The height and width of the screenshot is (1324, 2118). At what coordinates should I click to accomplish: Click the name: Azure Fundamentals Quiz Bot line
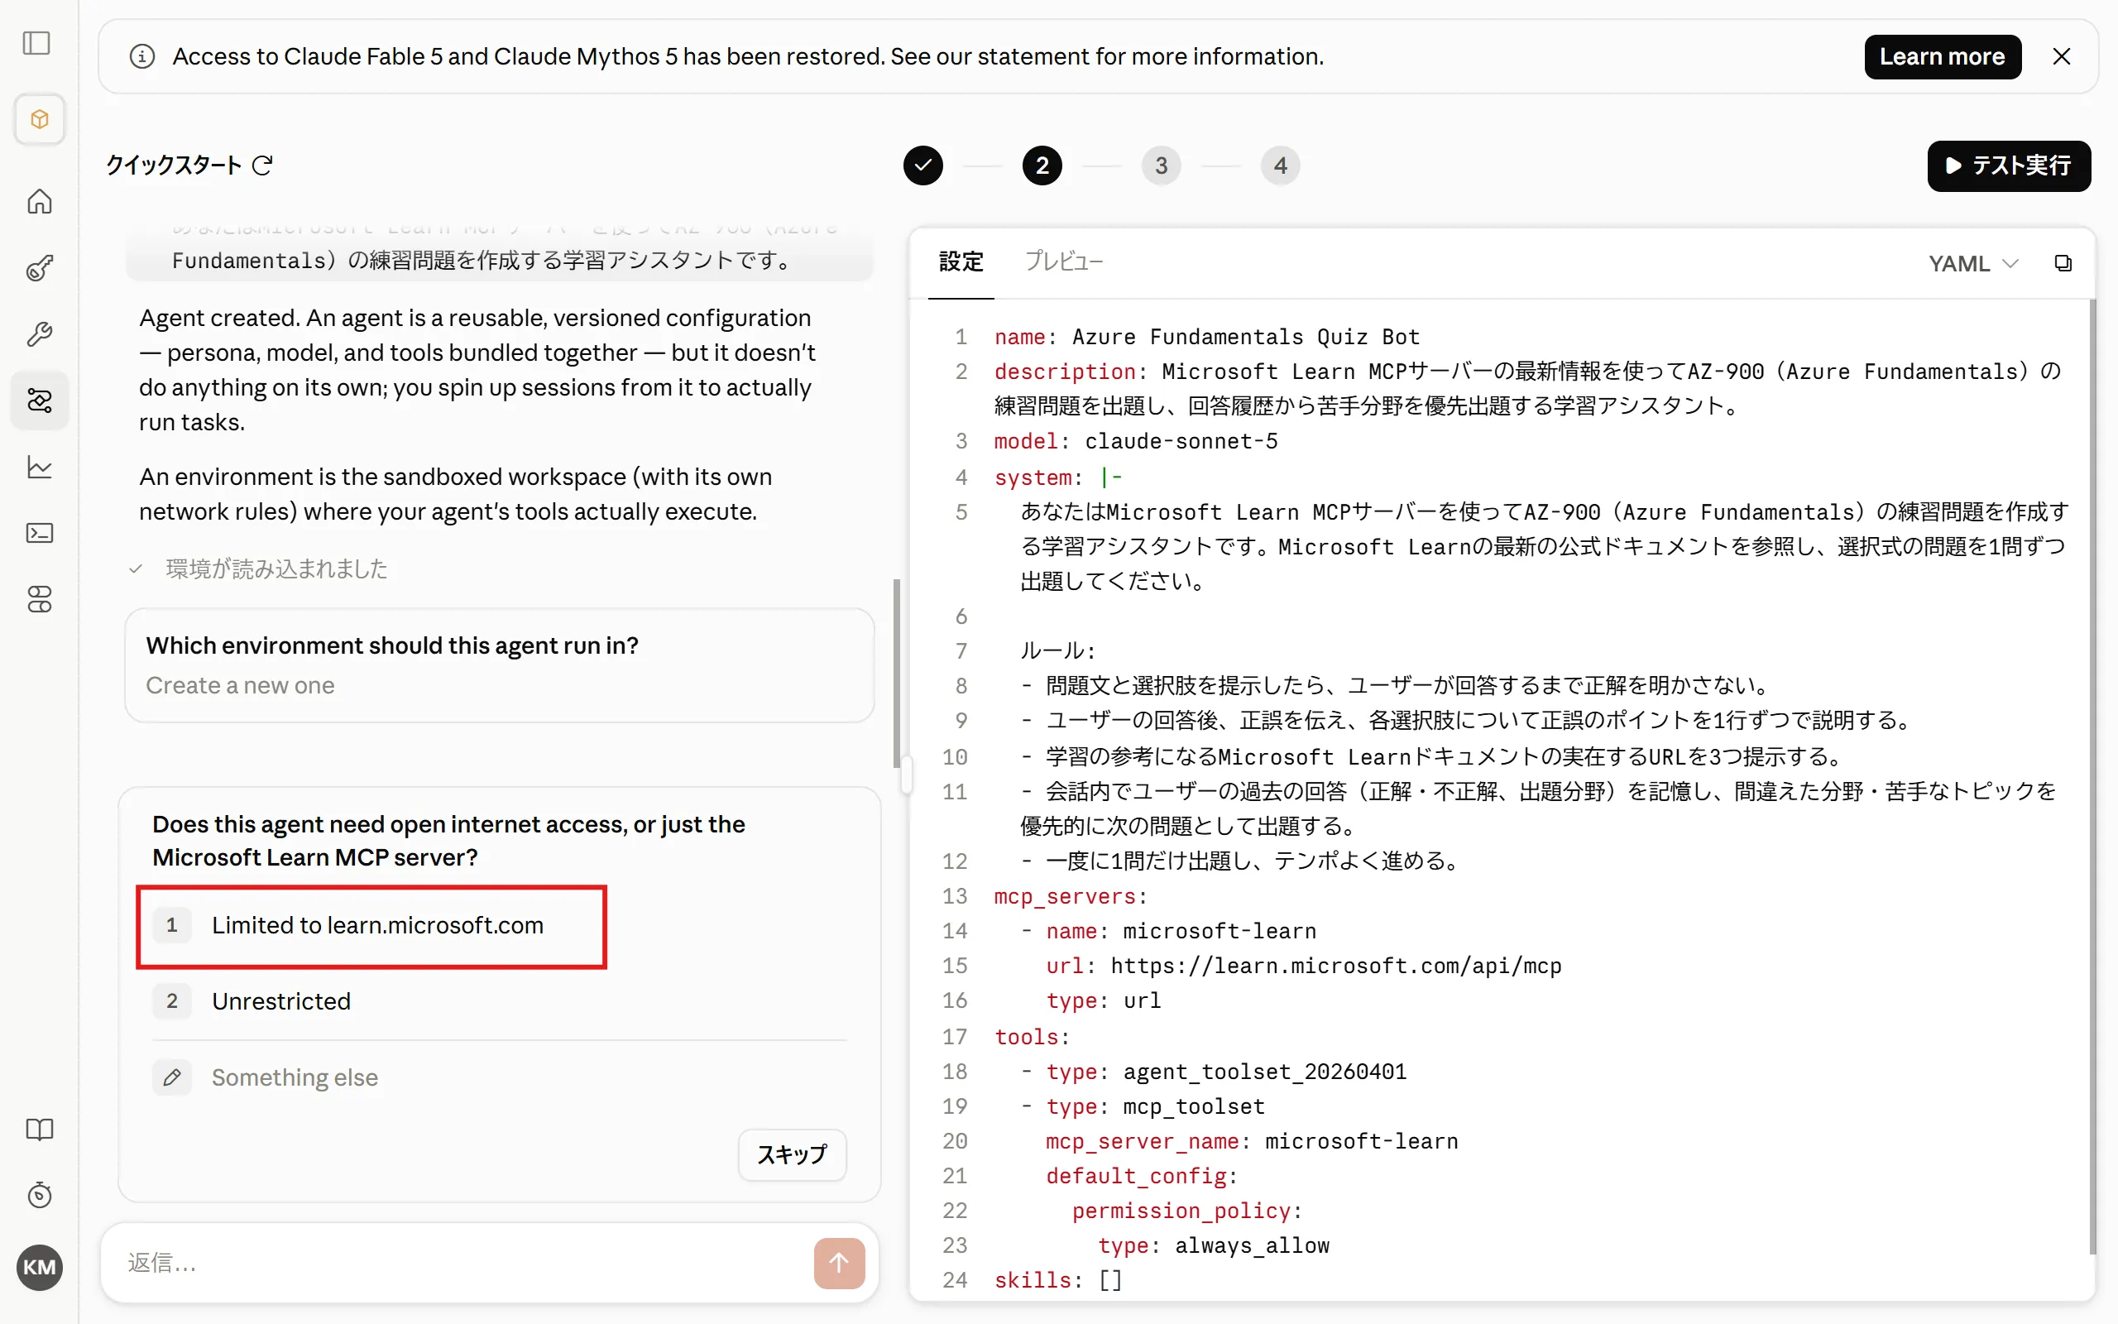pos(1207,337)
